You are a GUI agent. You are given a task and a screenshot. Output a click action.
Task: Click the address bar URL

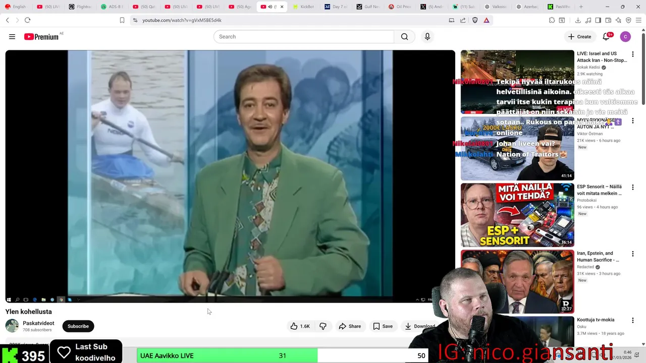(182, 20)
